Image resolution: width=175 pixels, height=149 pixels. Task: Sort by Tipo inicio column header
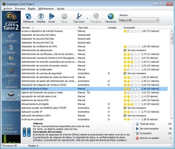point(83,28)
